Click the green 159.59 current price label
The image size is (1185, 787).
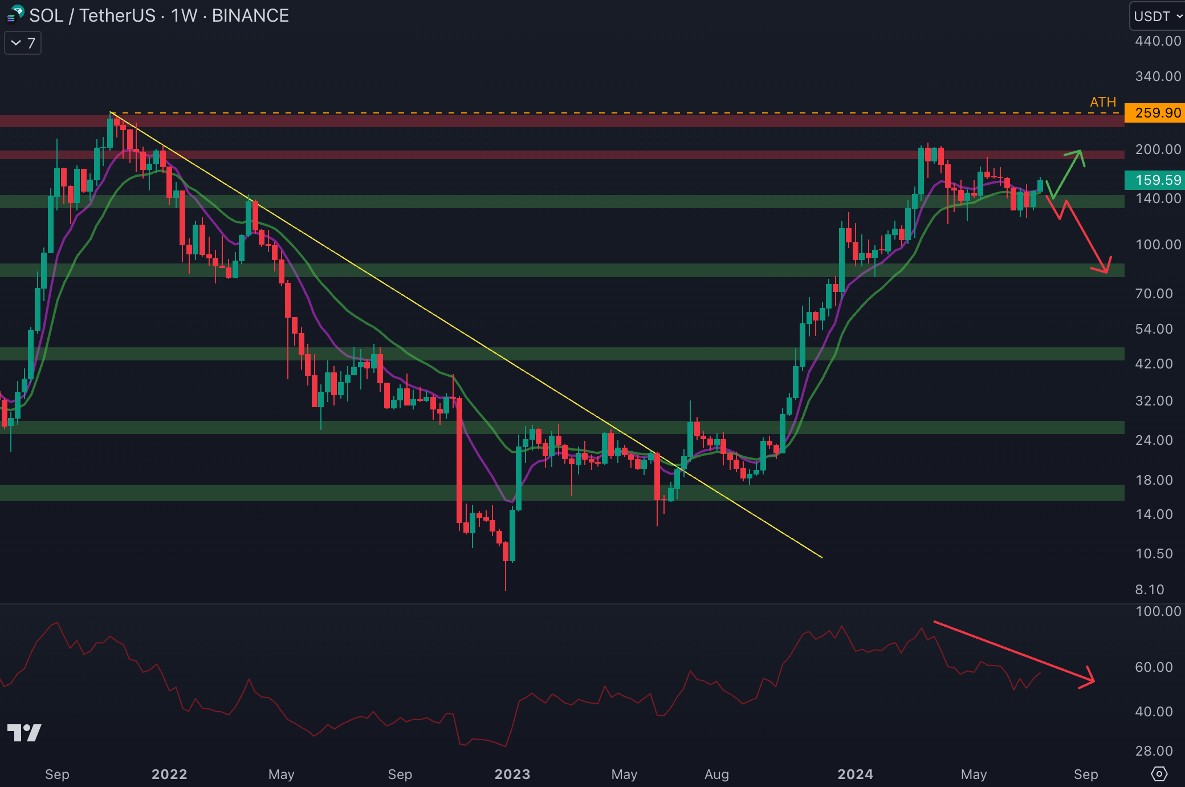(1155, 180)
